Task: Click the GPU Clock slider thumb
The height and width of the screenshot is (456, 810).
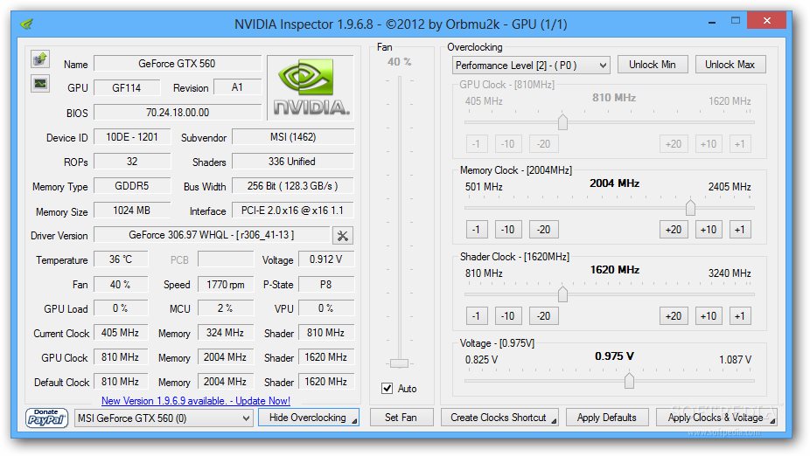Action: 562,121
